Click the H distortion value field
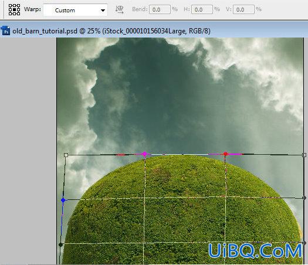Viewport: 308px width, 265px height. [x=202, y=9]
